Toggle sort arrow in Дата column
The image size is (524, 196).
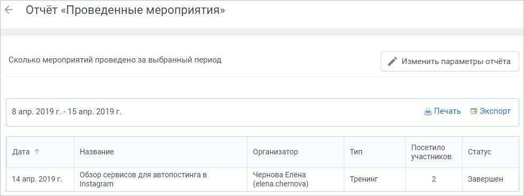(x=37, y=152)
